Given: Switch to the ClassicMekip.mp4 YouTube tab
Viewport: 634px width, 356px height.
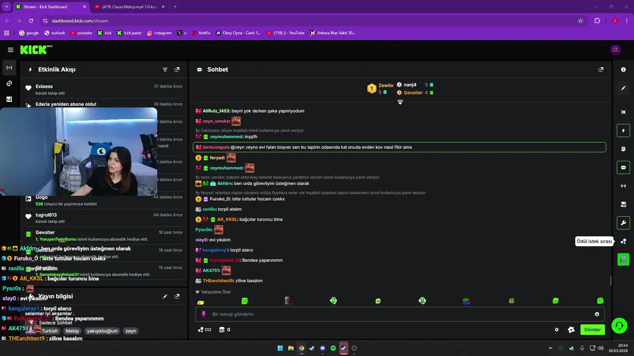Looking at the screenshot, I should [x=129, y=7].
